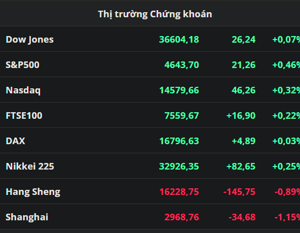
Task: Click S&P500 value 4643,70
Action: point(182,65)
